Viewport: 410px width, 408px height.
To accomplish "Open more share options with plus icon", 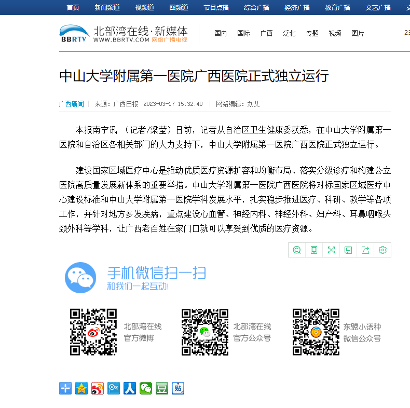I will [x=65, y=388].
